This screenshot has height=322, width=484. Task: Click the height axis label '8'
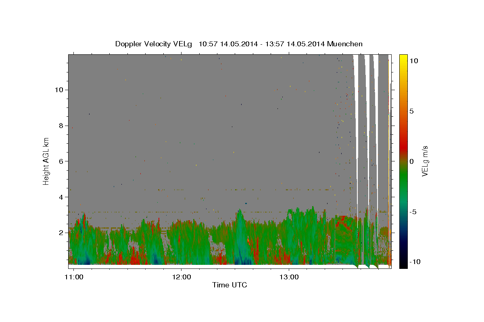[61, 125]
